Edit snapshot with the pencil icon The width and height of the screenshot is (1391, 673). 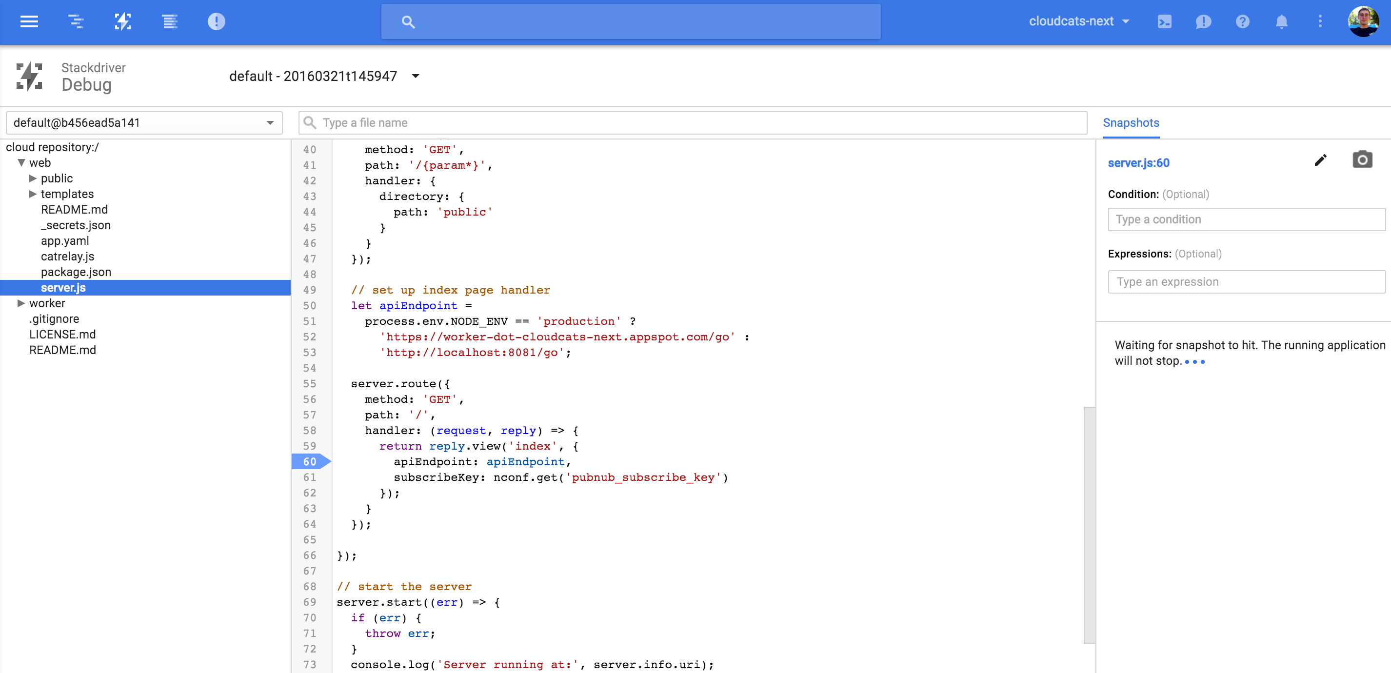pyautogui.click(x=1320, y=160)
